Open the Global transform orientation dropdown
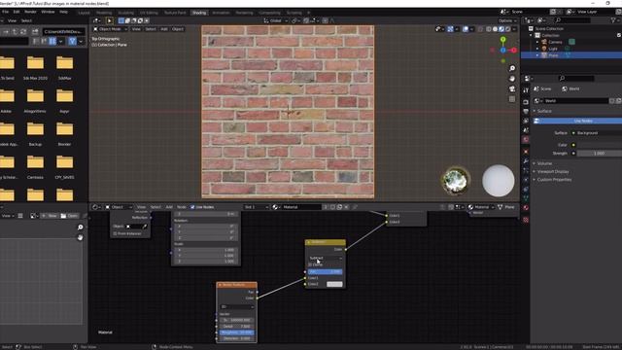The image size is (622, 350). 276,20
